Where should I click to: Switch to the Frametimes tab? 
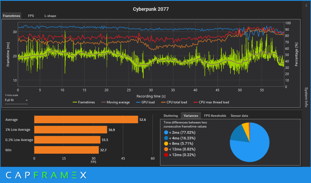pos(12,16)
